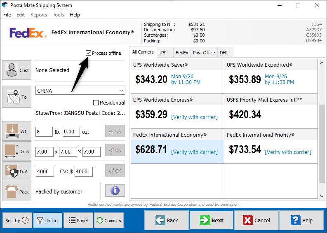
Task: Click the weight OK button
Action: pos(115,131)
